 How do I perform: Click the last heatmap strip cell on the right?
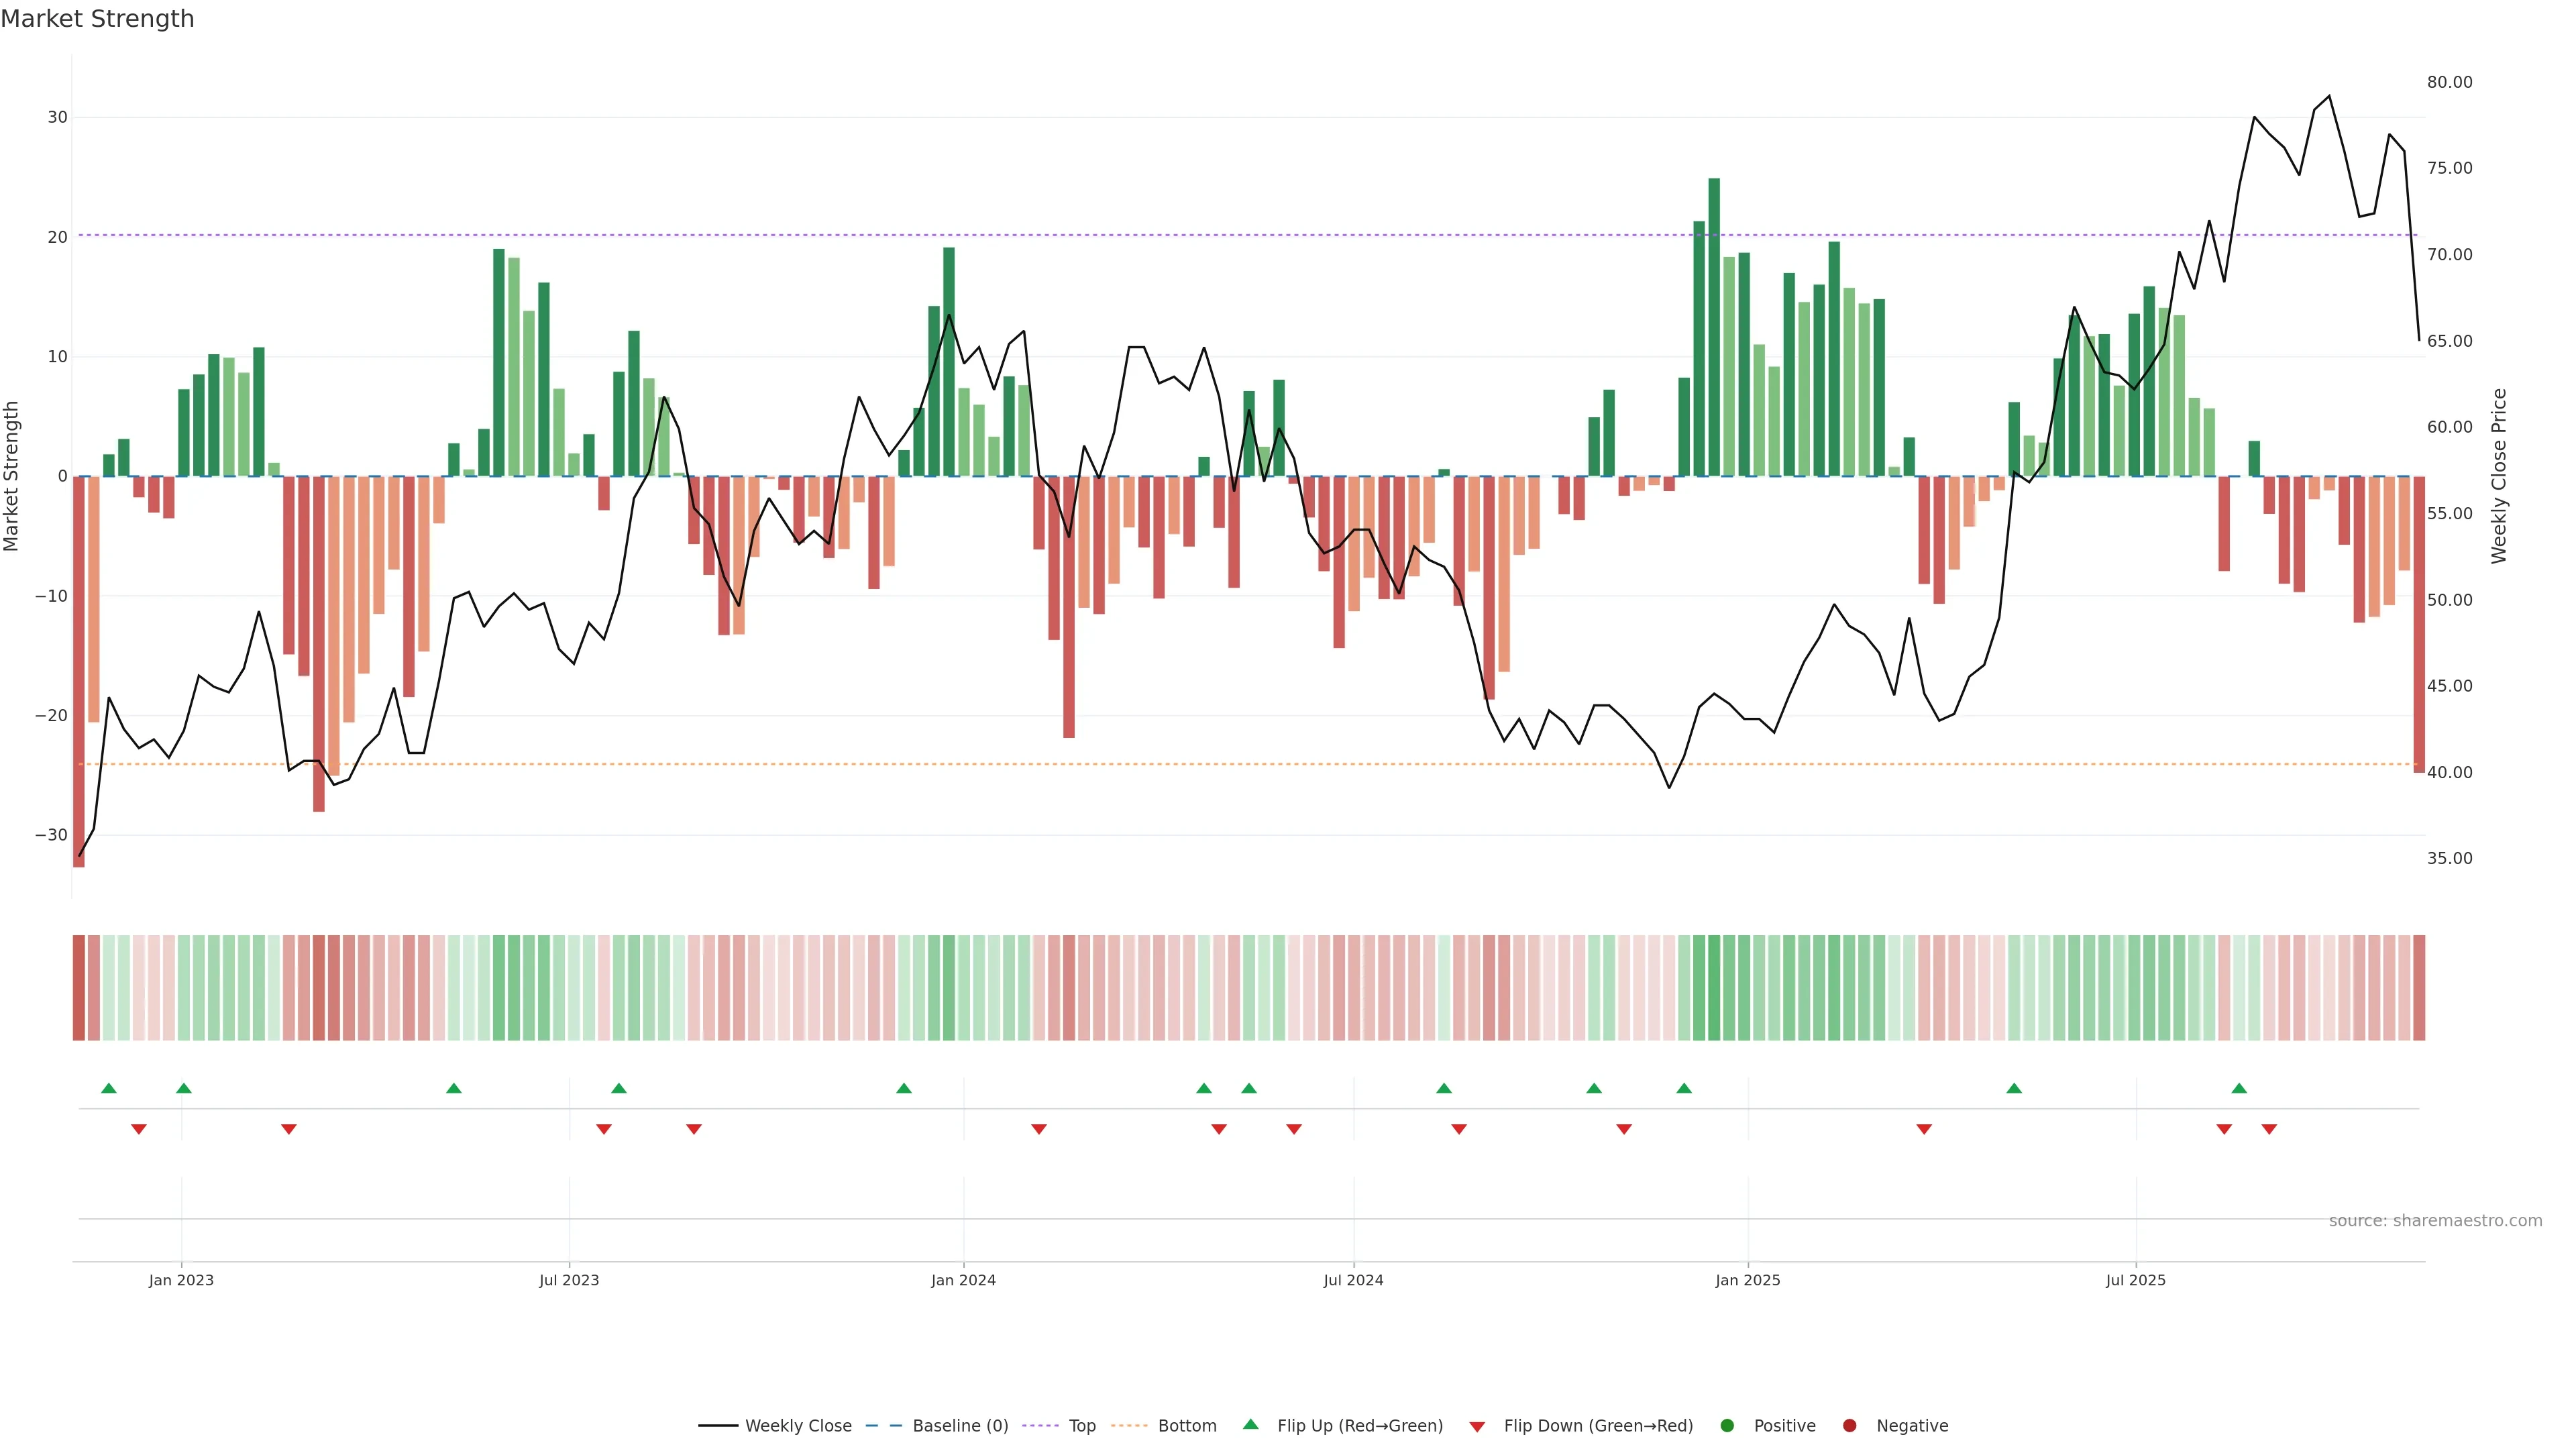2419,988
